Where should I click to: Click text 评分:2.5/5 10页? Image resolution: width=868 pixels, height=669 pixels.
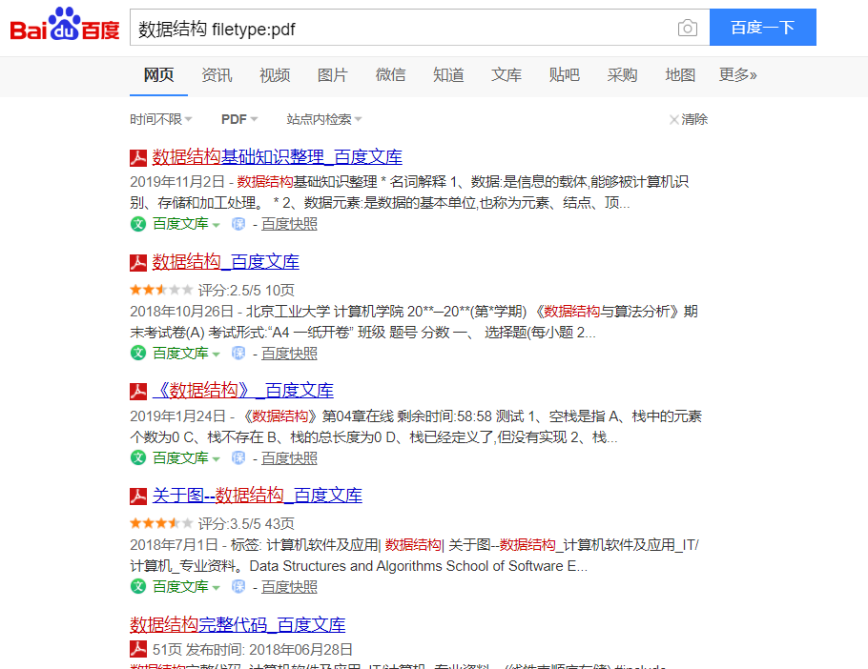tap(246, 291)
